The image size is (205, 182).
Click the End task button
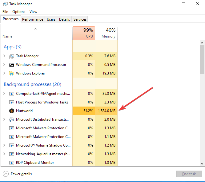pyautogui.click(x=189, y=174)
